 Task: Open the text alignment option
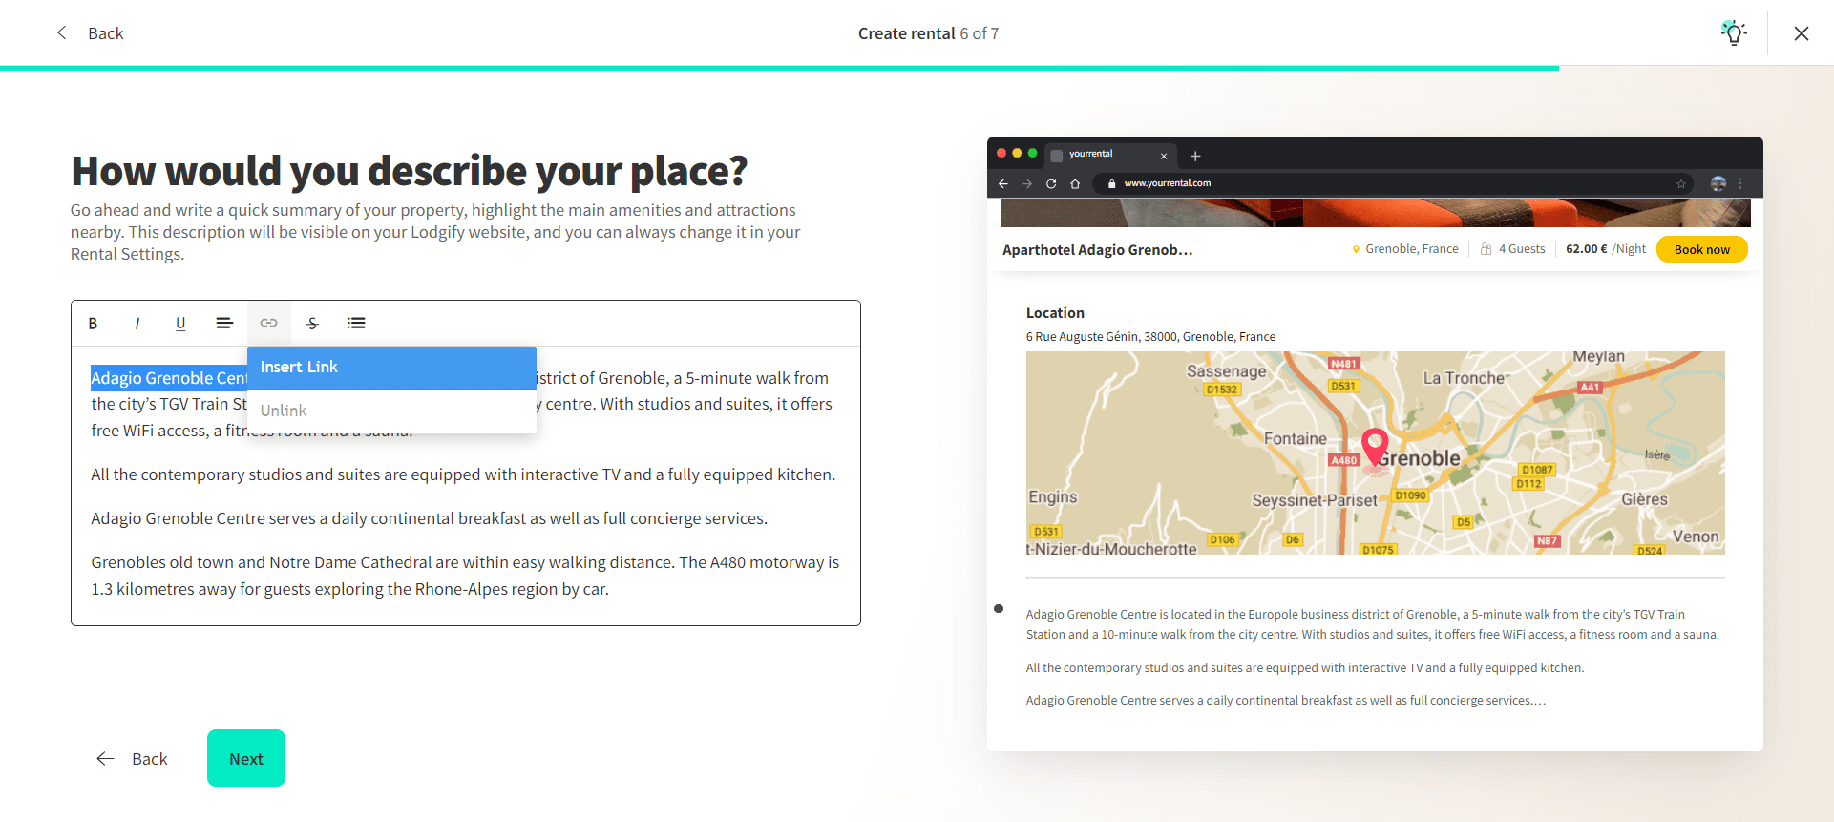(x=224, y=324)
